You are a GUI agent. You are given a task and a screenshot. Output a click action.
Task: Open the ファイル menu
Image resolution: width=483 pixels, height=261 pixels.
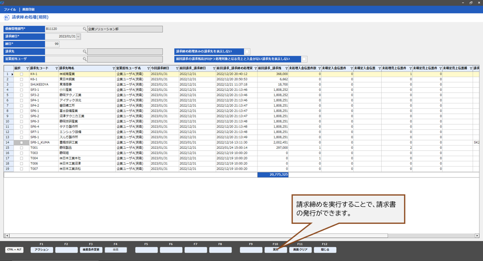(10, 10)
